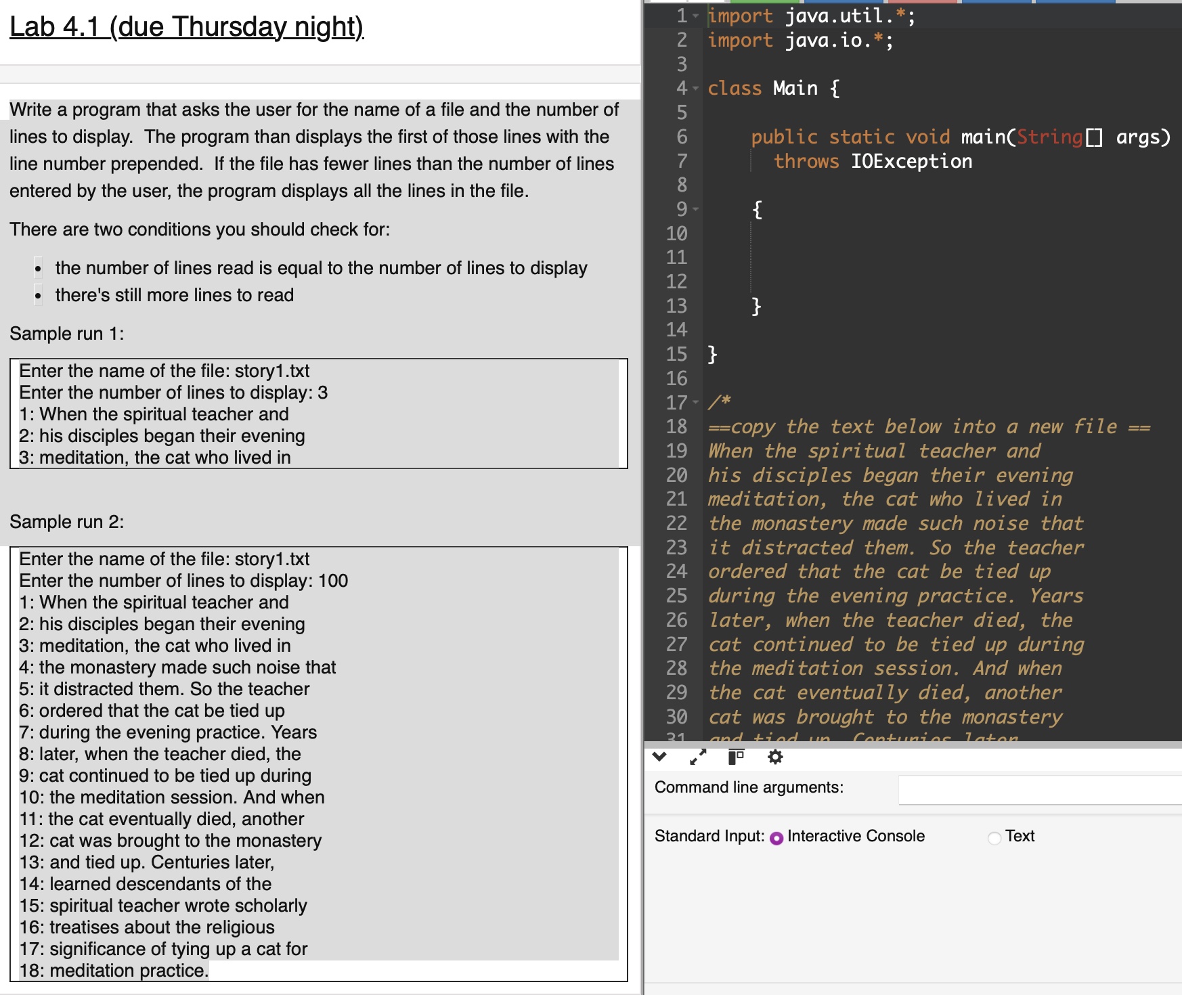1182x995 pixels.
Task: Enable Text mode instead of Interactive Console
Action: pyautogui.click(x=993, y=837)
